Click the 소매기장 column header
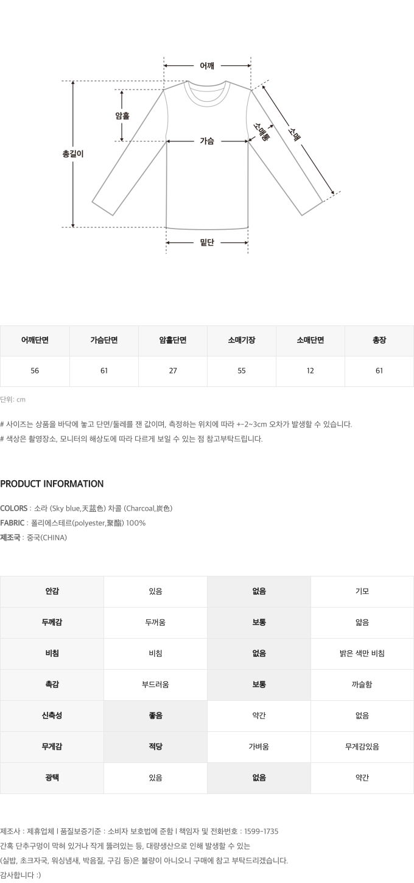 point(242,341)
